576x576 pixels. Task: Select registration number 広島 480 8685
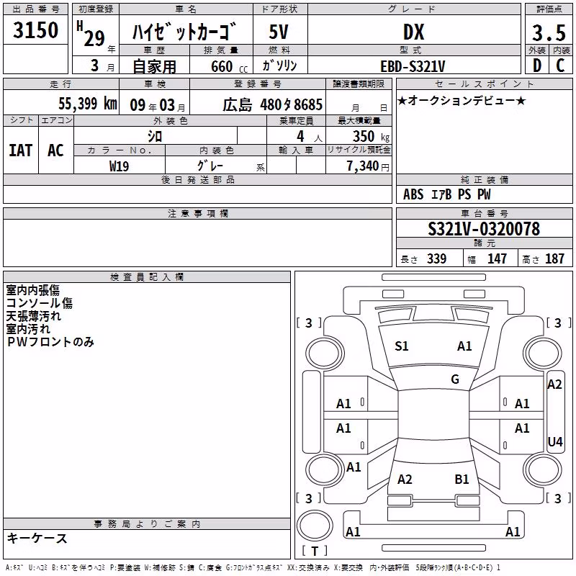point(273,104)
